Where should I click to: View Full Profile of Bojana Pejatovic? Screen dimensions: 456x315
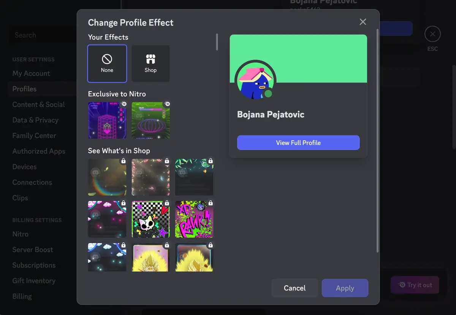(298, 143)
